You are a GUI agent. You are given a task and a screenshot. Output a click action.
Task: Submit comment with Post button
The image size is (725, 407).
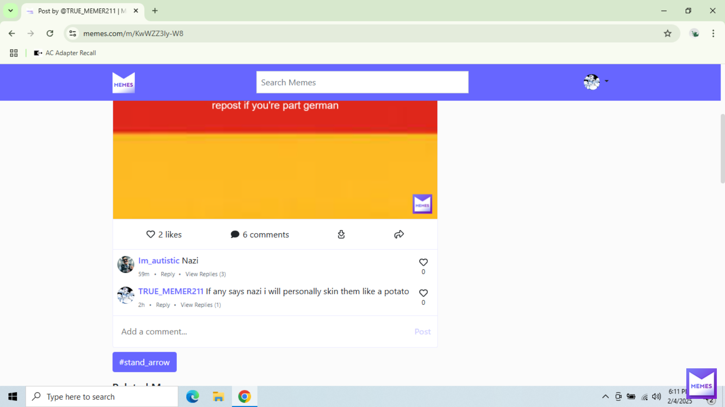click(x=423, y=332)
